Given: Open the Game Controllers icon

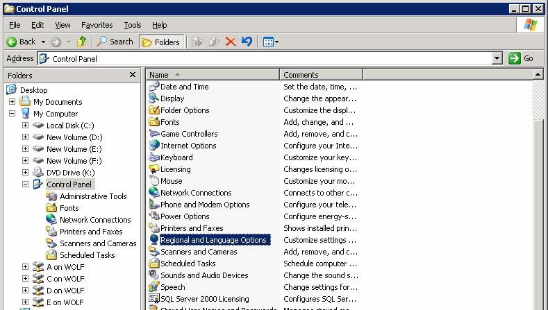Looking at the screenshot, I should tap(154, 134).
